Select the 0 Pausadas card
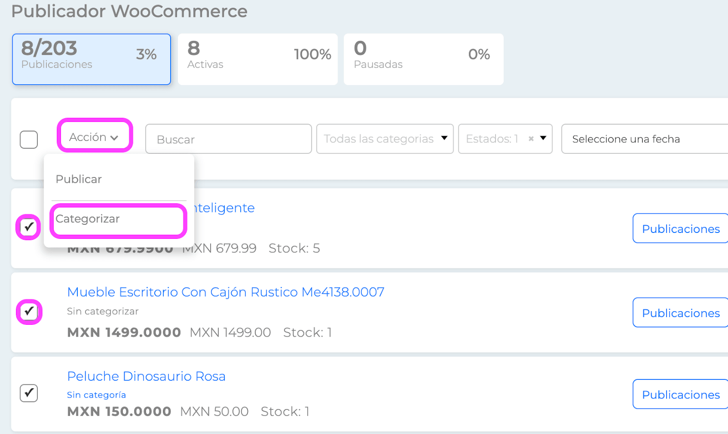 pyautogui.click(x=424, y=59)
